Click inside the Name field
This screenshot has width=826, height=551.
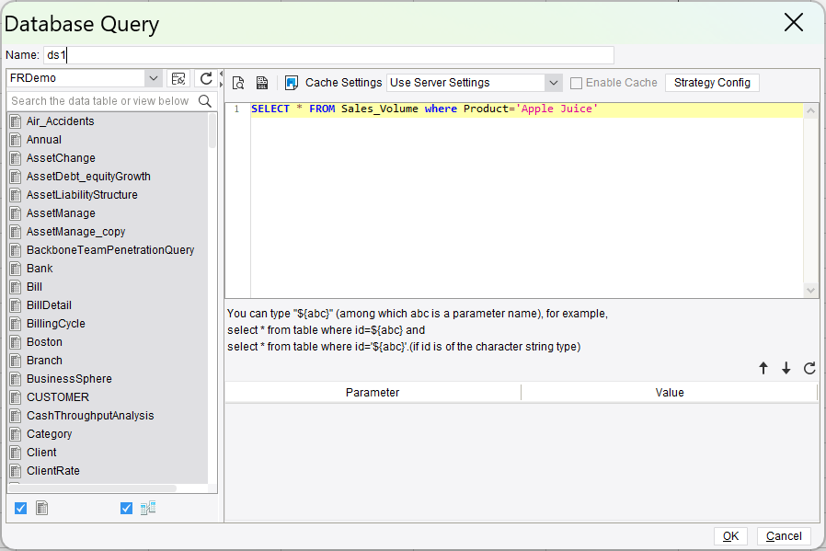pos(322,55)
